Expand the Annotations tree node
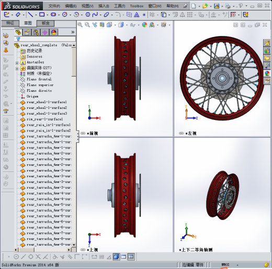 [x=17, y=63]
